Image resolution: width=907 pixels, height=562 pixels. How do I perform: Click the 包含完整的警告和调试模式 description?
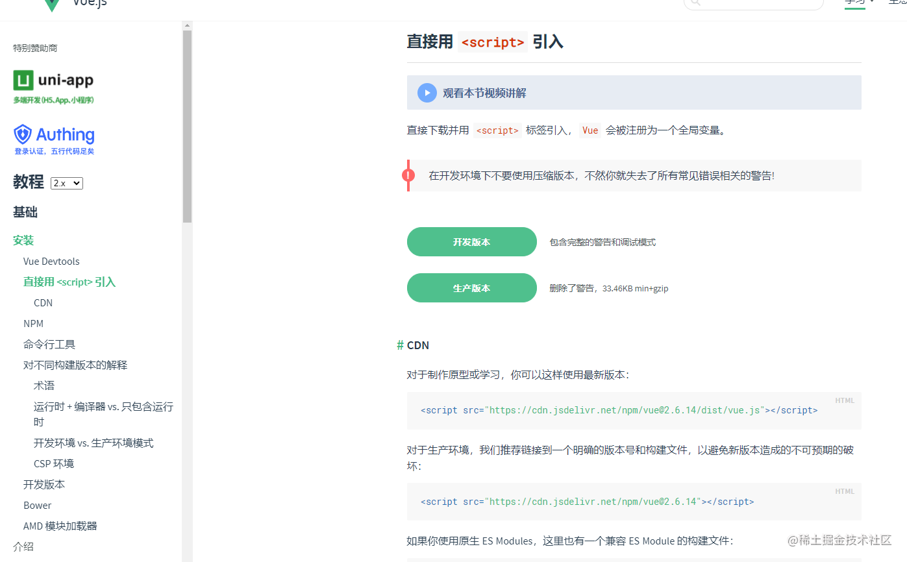pyautogui.click(x=603, y=242)
